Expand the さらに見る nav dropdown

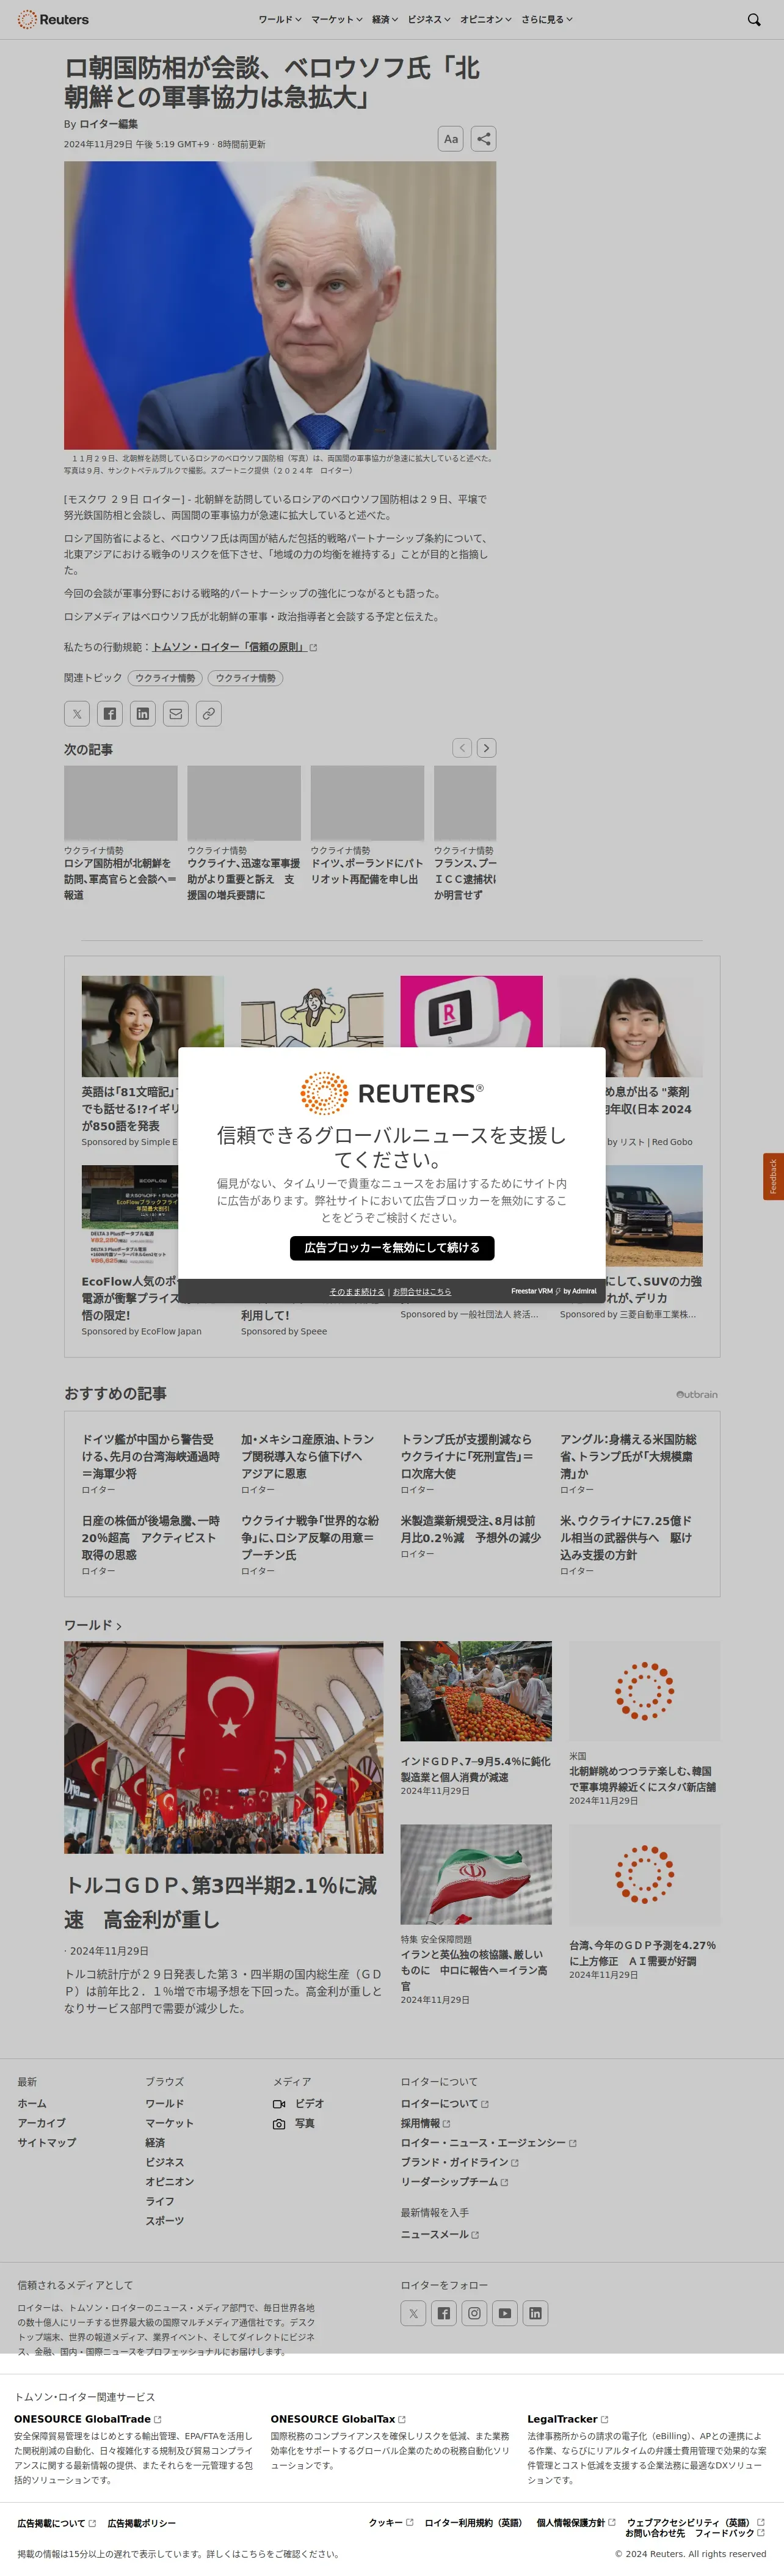tap(547, 19)
